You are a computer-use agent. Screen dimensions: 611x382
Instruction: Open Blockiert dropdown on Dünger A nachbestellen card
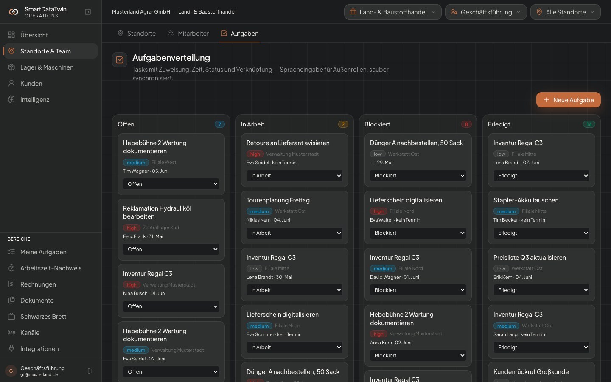pyautogui.click(x=418, y=175)
